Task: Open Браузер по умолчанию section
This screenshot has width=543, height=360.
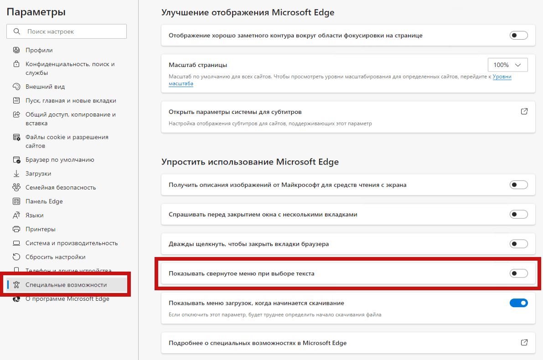Action: 60,159
